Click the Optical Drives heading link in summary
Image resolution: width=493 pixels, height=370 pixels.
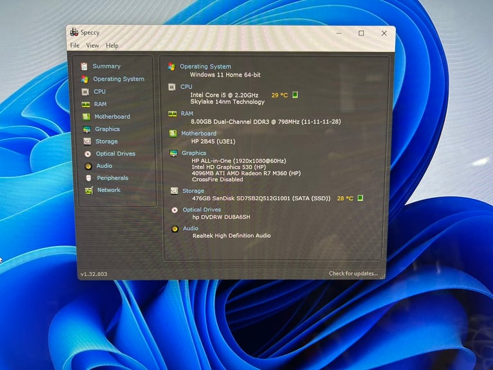tap(202, 209)
